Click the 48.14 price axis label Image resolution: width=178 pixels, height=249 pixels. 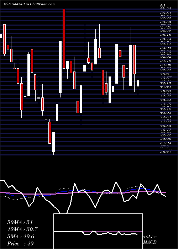point(166,82)
